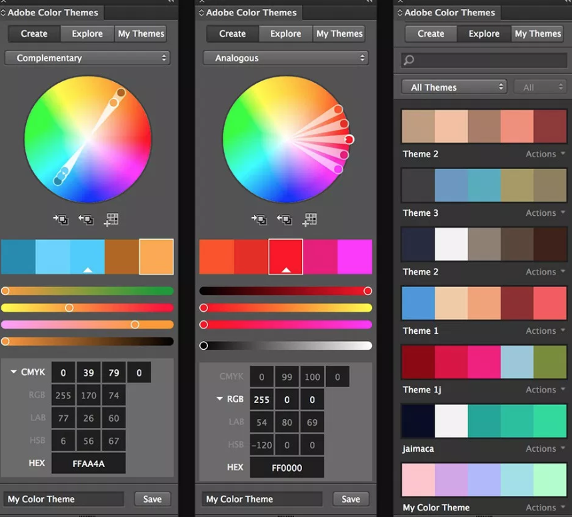Click the My Color Theme name field, Analogous panel
Viewport: 572px width, 517px height.
pyautogui.click(x=262, y=499)
